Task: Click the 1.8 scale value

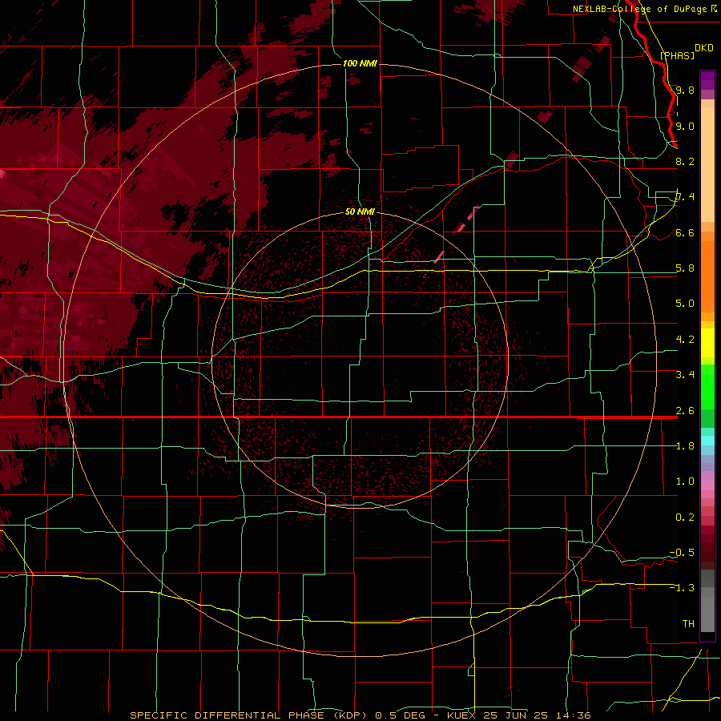Action: (685, 446)
